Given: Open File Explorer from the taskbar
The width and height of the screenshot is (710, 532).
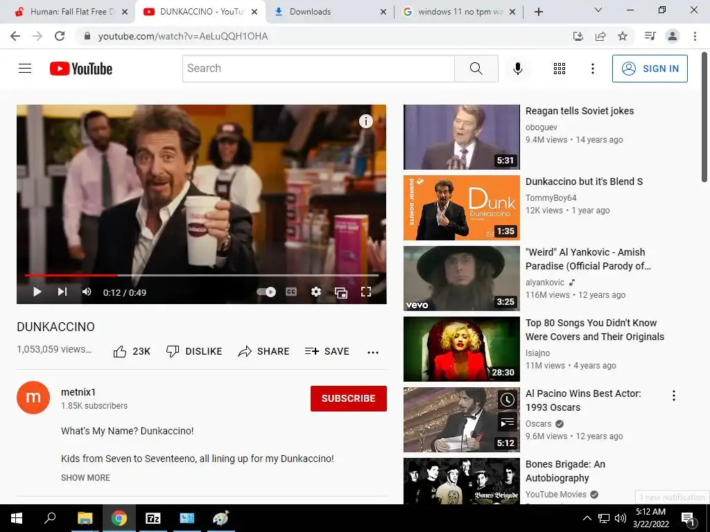Looking at the screenshot, I should pyautogui.click(x=85, y=518).
